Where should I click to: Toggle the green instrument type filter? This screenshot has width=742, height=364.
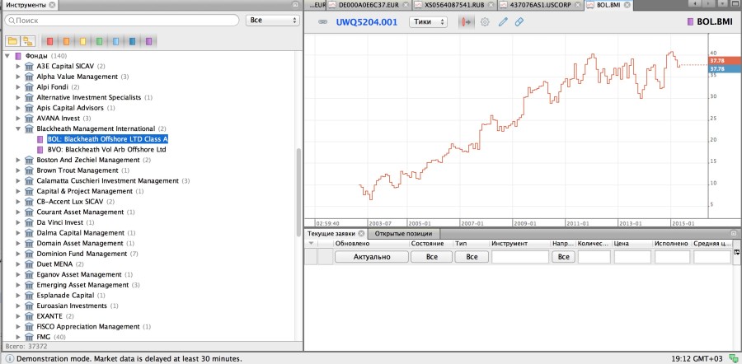coord(99,40)
